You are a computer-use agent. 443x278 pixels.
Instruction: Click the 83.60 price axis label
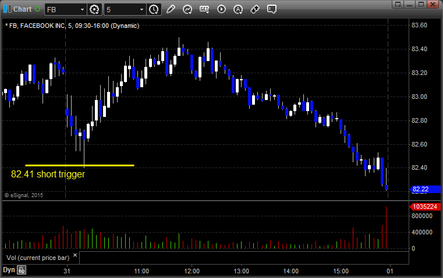(x=419, y=25)
